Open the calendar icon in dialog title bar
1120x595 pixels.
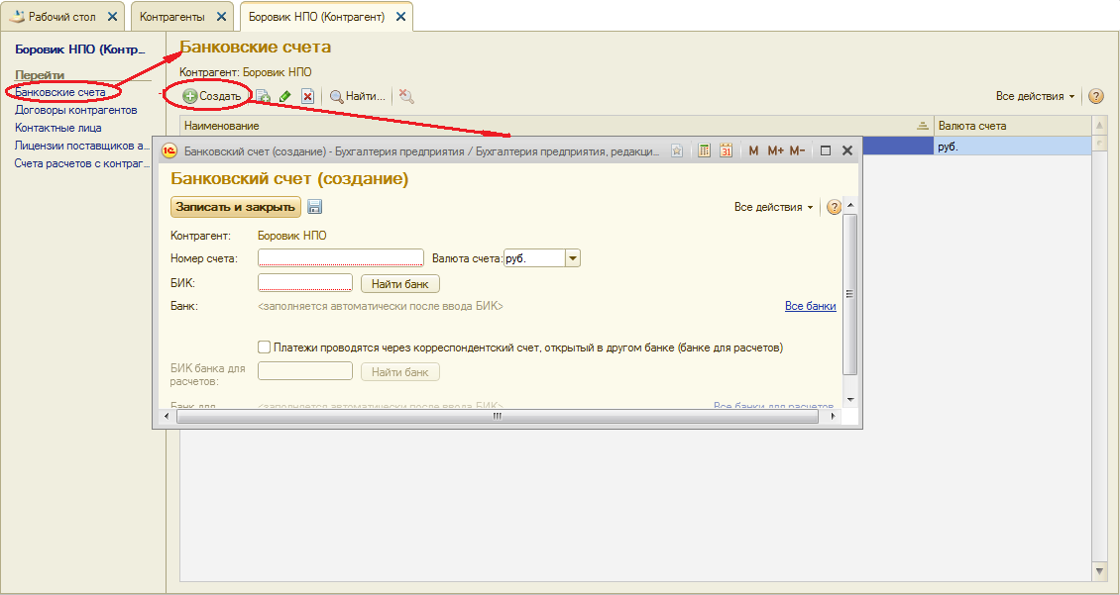pyautogui.click(x=726, y=150)
